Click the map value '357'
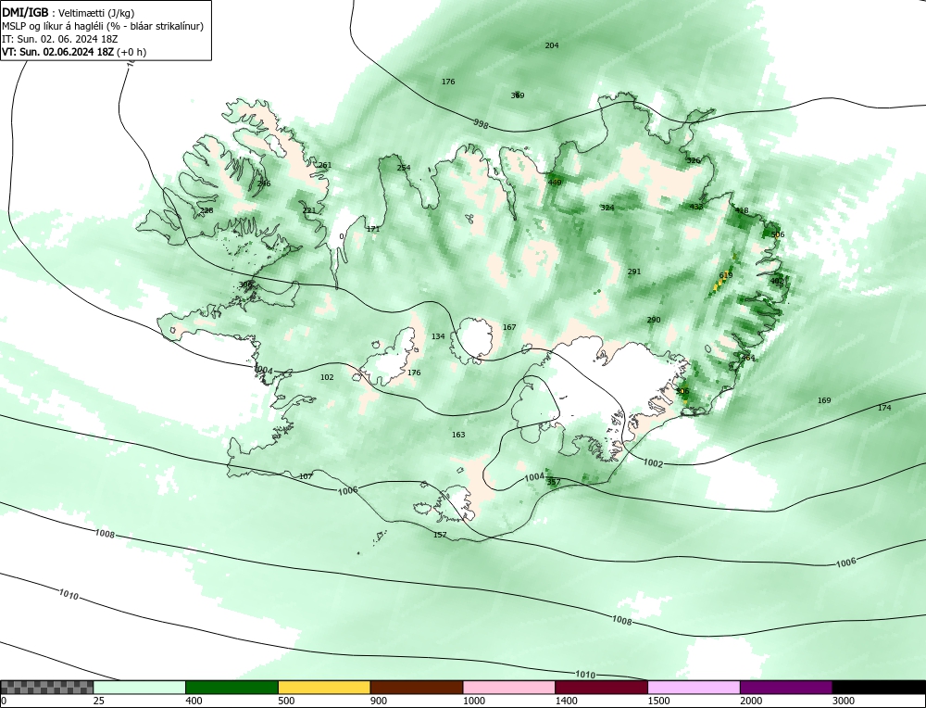This screenshot has height=708, width=926. pos(554,482)
